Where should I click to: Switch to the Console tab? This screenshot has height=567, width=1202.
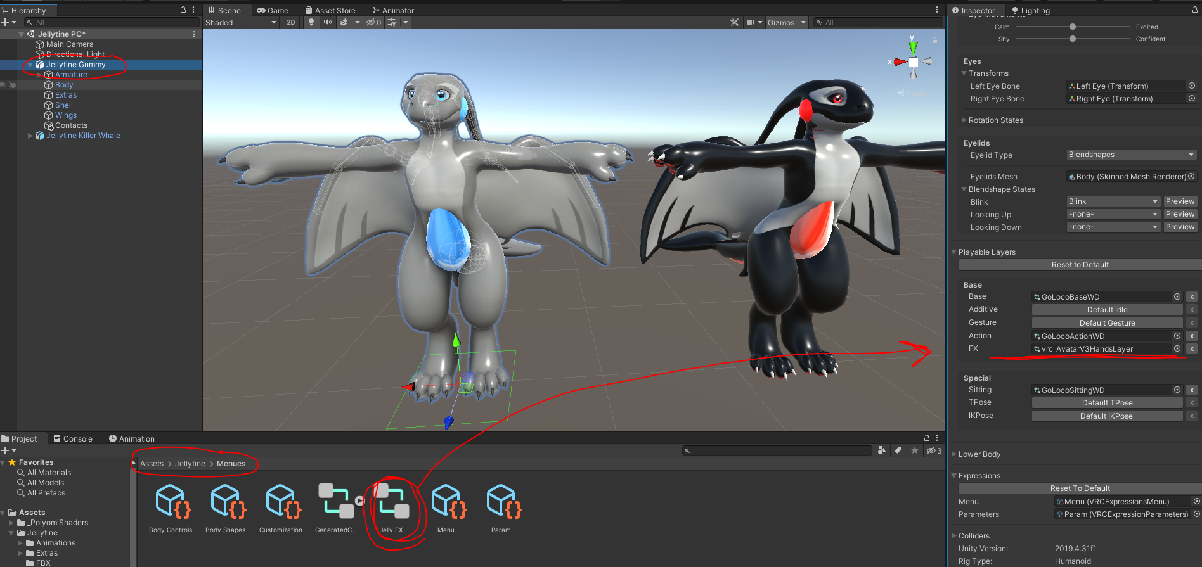point(73,438)
